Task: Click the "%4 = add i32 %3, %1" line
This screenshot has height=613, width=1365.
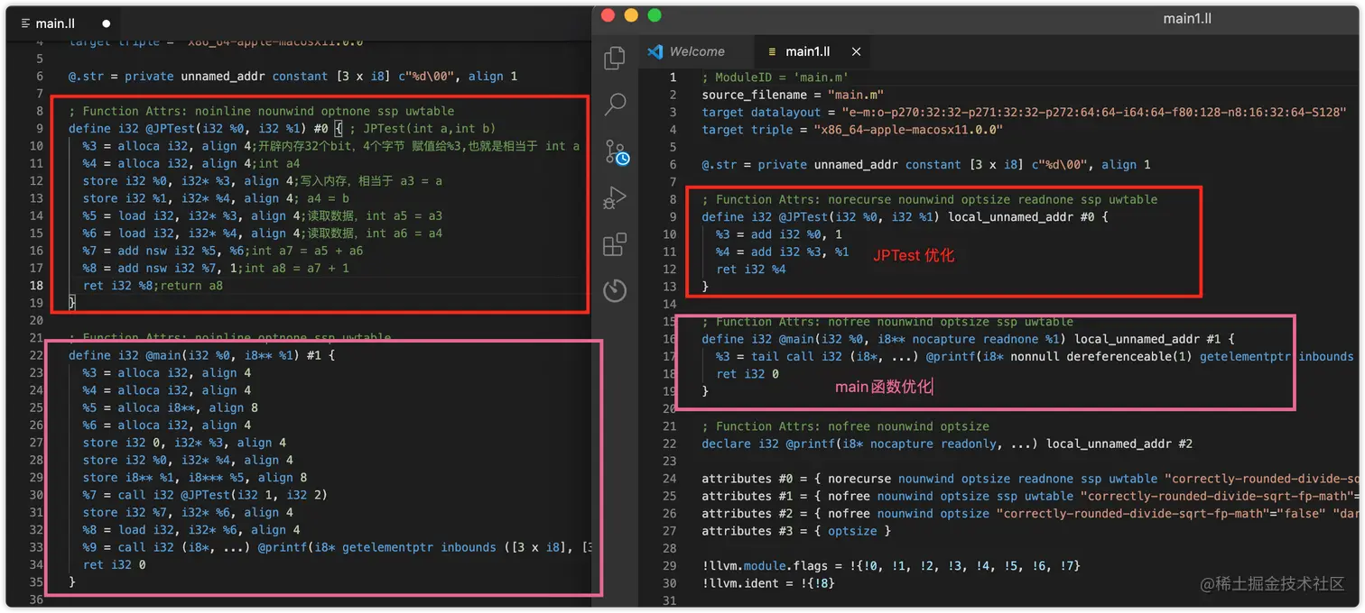Action: [x=782, y=252]
